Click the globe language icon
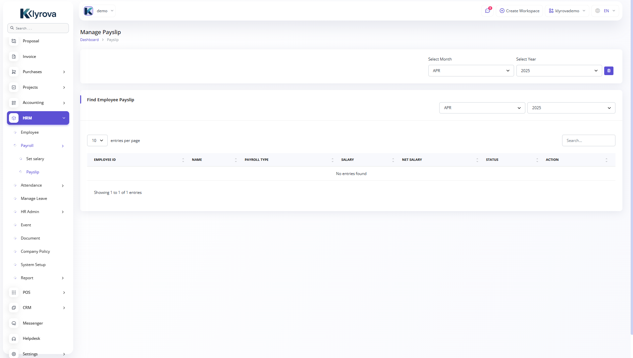Screen dimensions: 633x358 click(598, 11)
